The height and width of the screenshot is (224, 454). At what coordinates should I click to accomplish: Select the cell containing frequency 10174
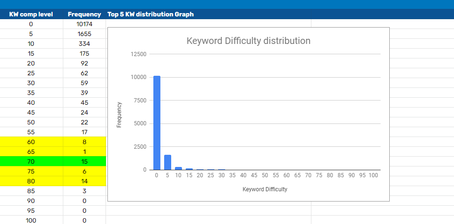(84, 24)
